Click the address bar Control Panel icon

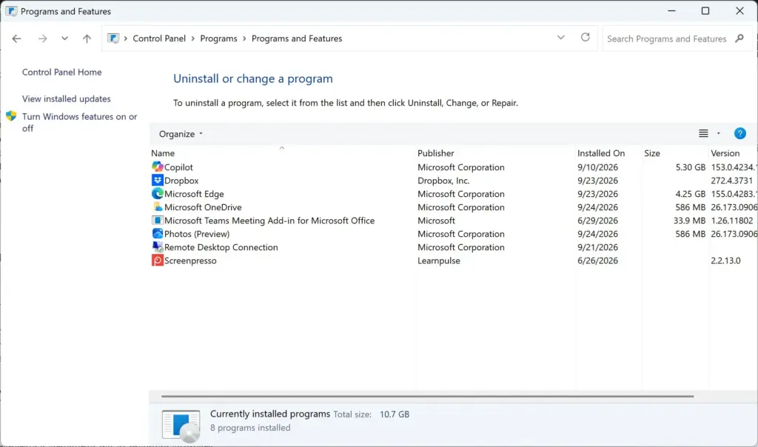113,38
